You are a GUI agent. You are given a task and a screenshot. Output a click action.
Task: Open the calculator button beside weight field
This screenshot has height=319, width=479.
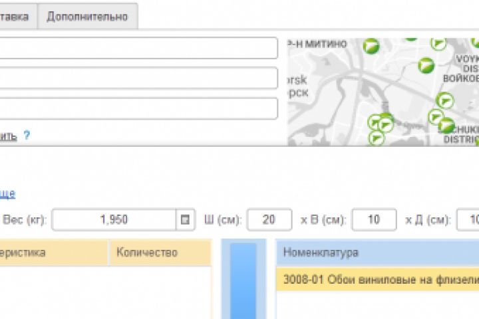tap(185, 220)
